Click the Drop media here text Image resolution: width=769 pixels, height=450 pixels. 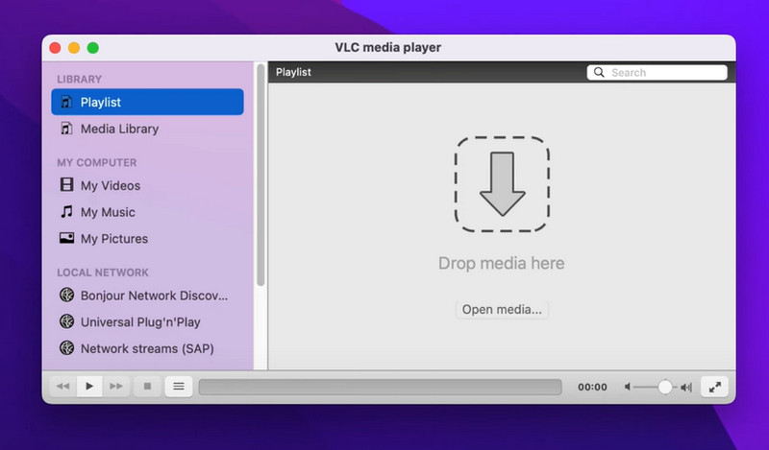[x=501, y=263]
